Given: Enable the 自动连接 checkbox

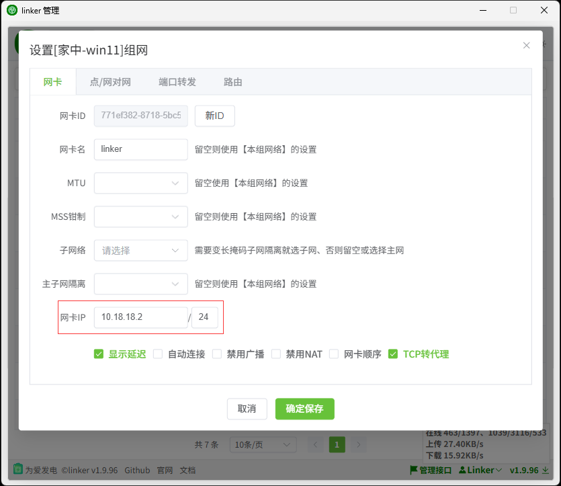Looking at the screenshot, I should click(x=158, y=354).
